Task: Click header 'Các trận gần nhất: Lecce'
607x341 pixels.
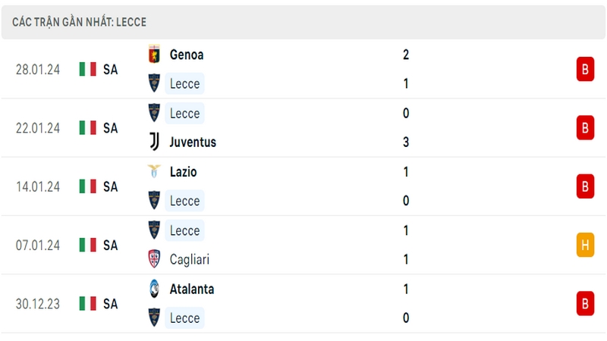Action: coord(79,22)
